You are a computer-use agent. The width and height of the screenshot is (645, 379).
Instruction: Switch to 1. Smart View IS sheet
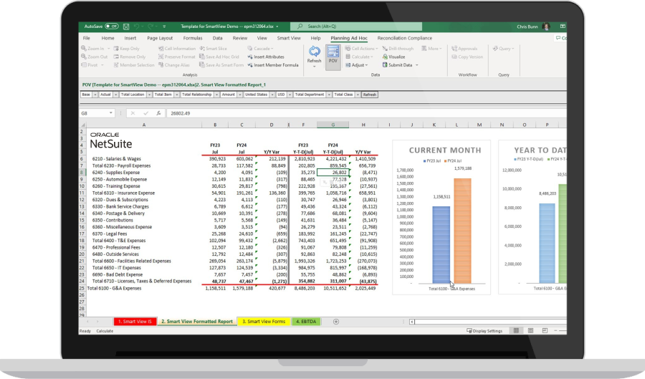click(135, 322)
